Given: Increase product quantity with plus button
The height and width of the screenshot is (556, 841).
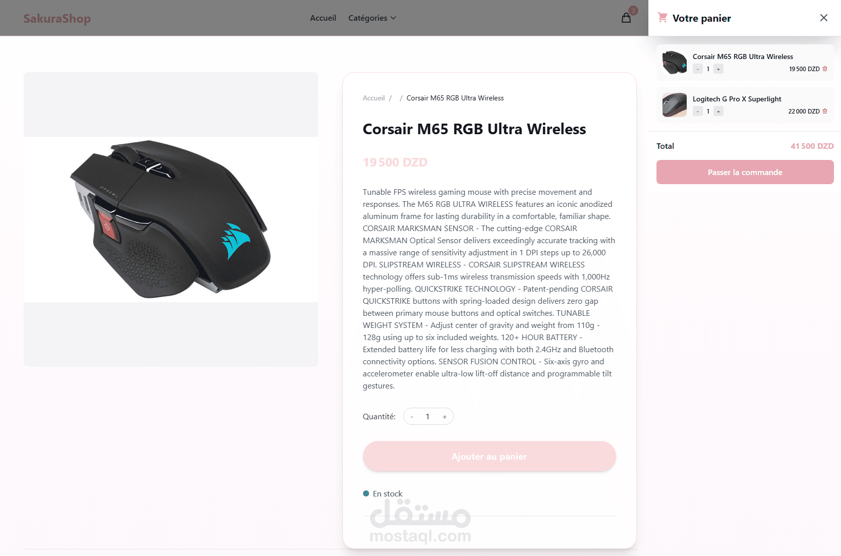Looking at the screenshot, I should (445, 417).
